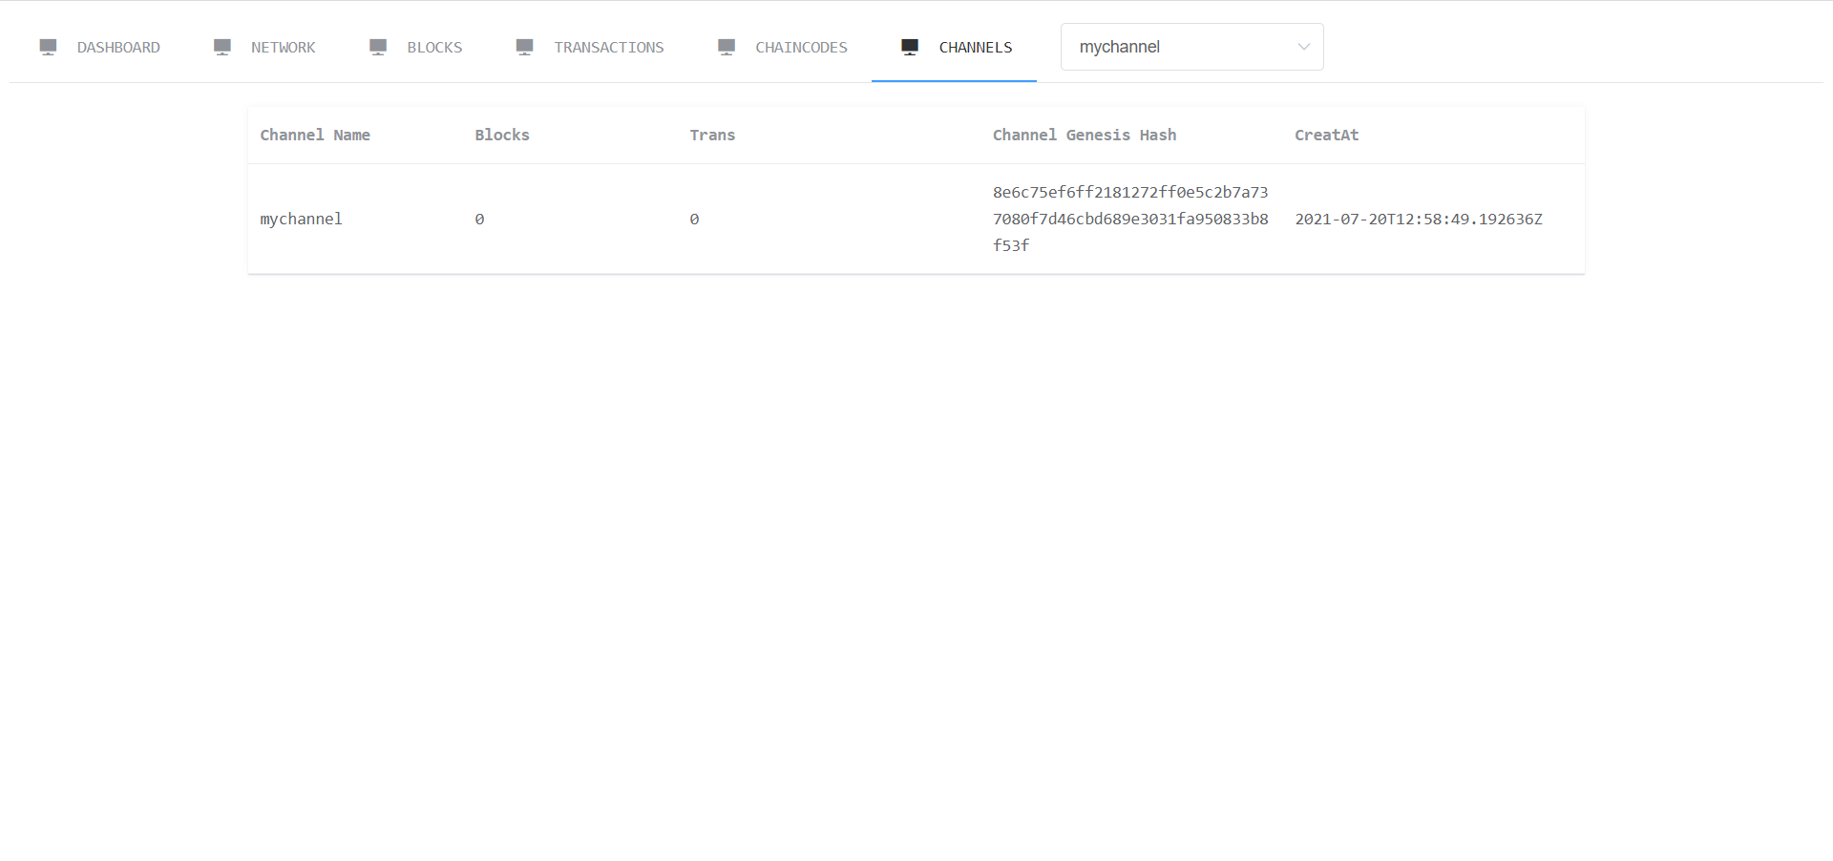
Task: Select the highlighted Channels screen icon
Action: click(908, 46)
